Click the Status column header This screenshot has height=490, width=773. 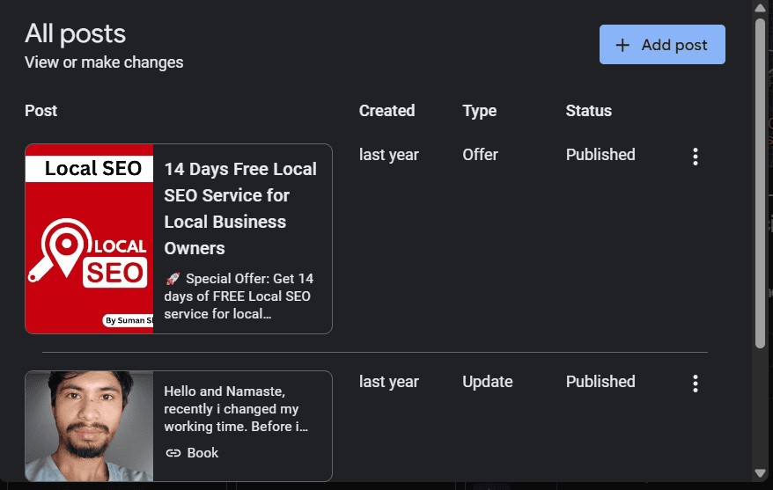point(589,111)
